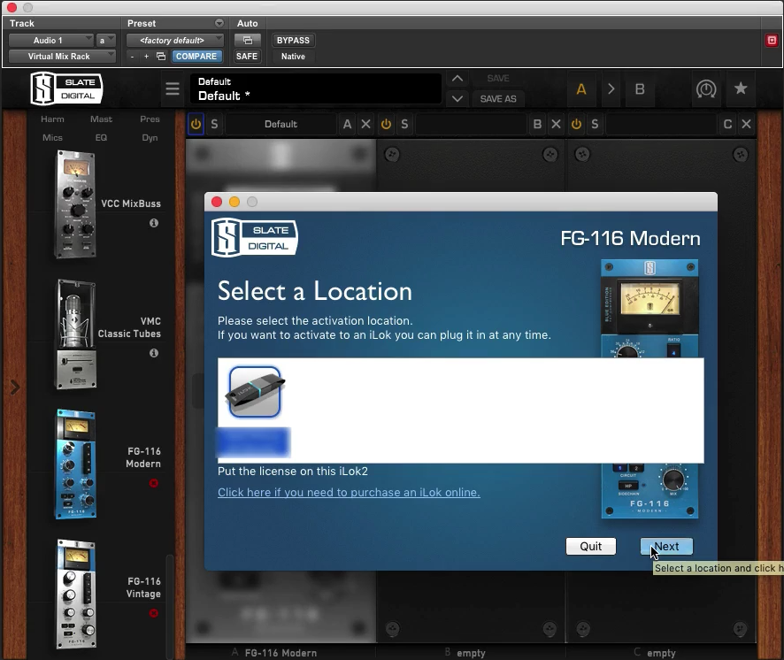Solo rack slot A
The width and height of the screenshot is (784, 660).
(x=214, y=124)
